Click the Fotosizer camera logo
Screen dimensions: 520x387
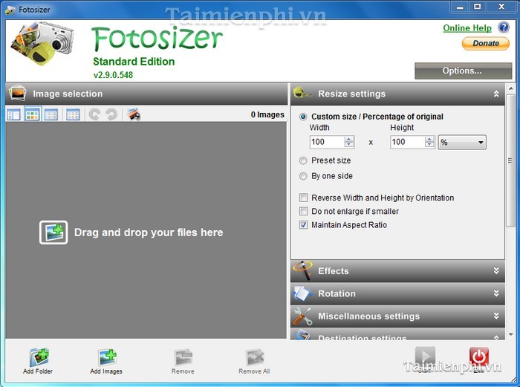click(x=42, y=43)
